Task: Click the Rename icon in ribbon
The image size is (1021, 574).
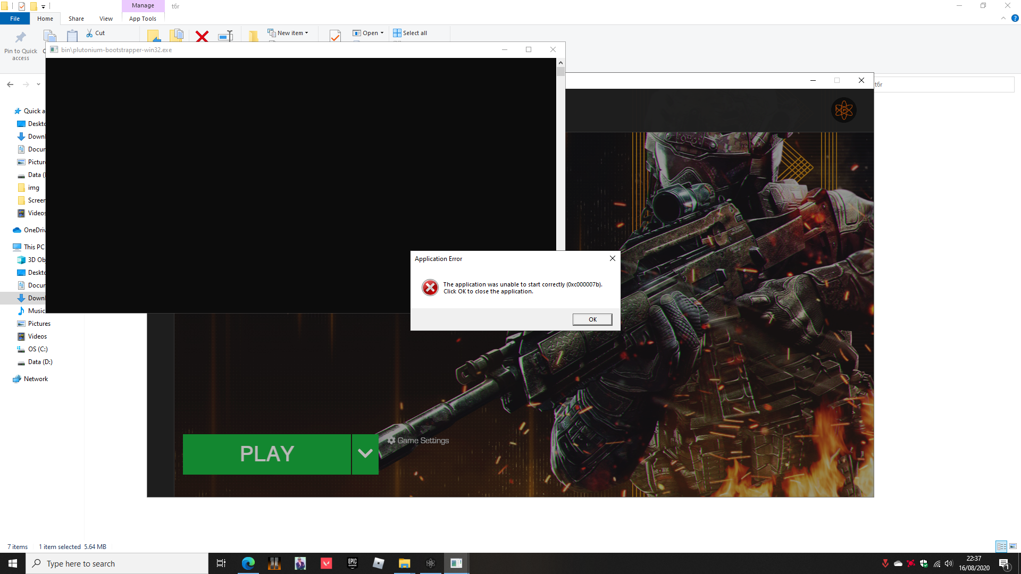Action: click(225, 36)
